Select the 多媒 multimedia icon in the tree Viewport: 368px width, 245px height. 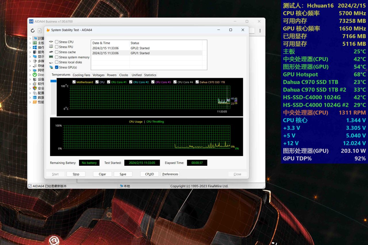tap(35, 61)
